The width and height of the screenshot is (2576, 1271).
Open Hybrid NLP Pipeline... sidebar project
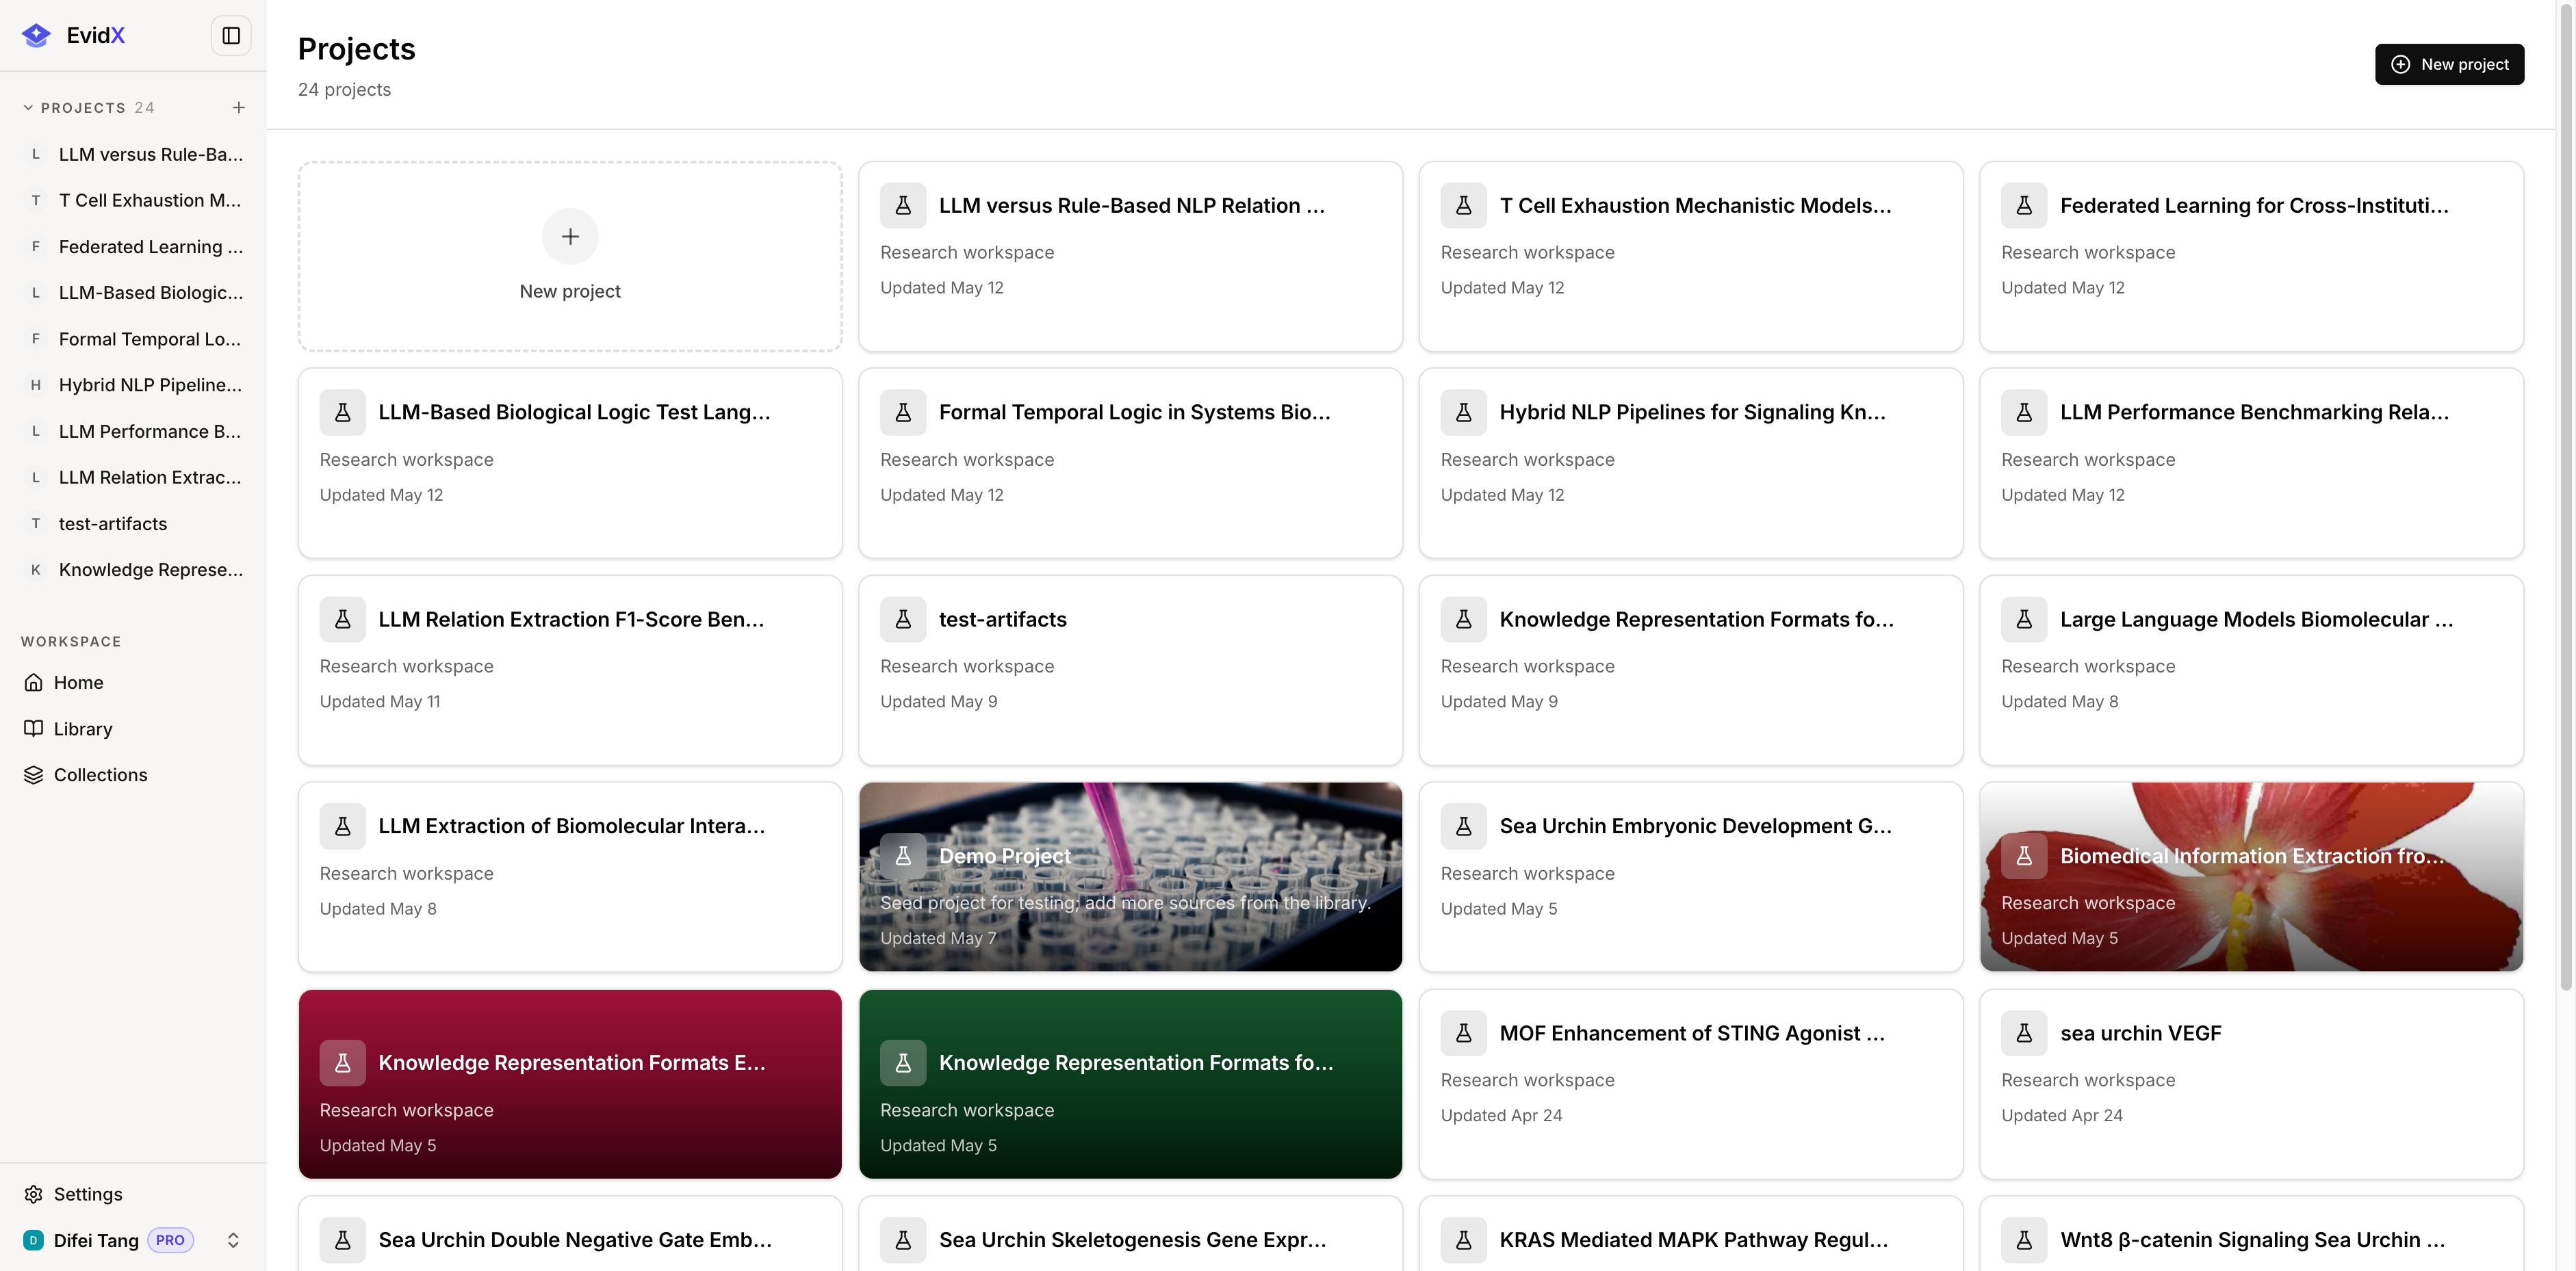pyautogui.click(x=134, y=386)
